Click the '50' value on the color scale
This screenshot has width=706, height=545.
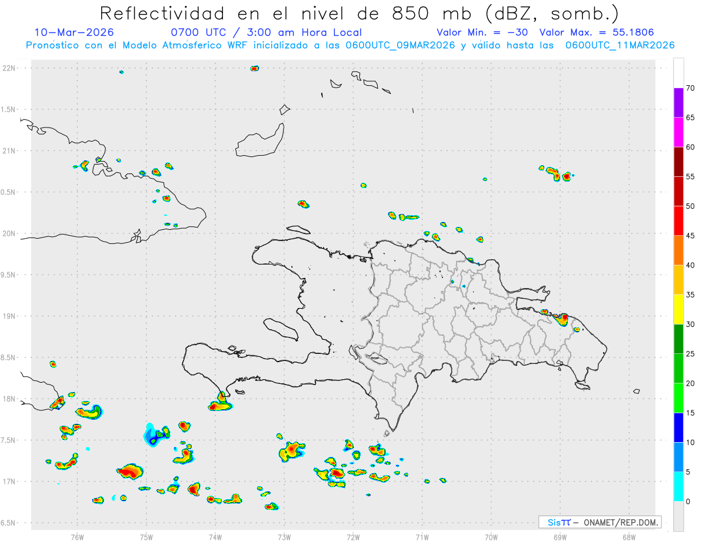(690, 206)
